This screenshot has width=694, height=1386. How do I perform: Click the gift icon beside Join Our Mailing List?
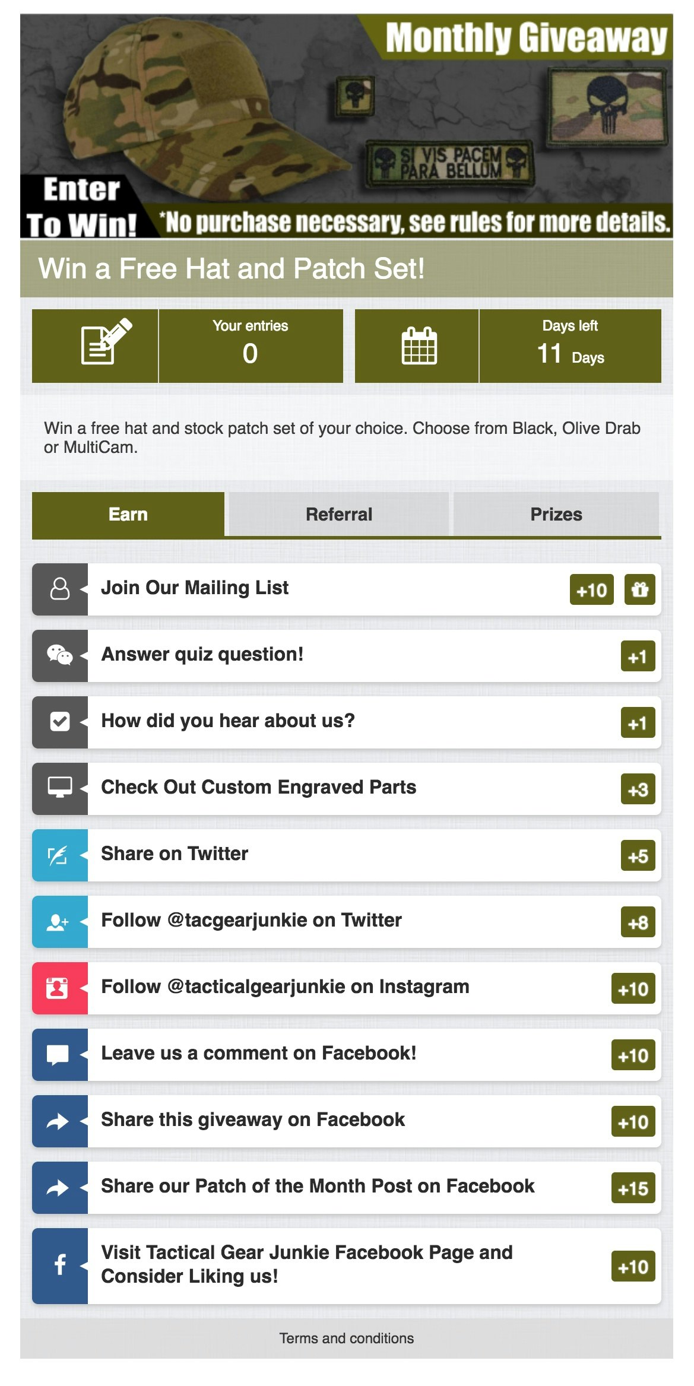tap(639, 589)
